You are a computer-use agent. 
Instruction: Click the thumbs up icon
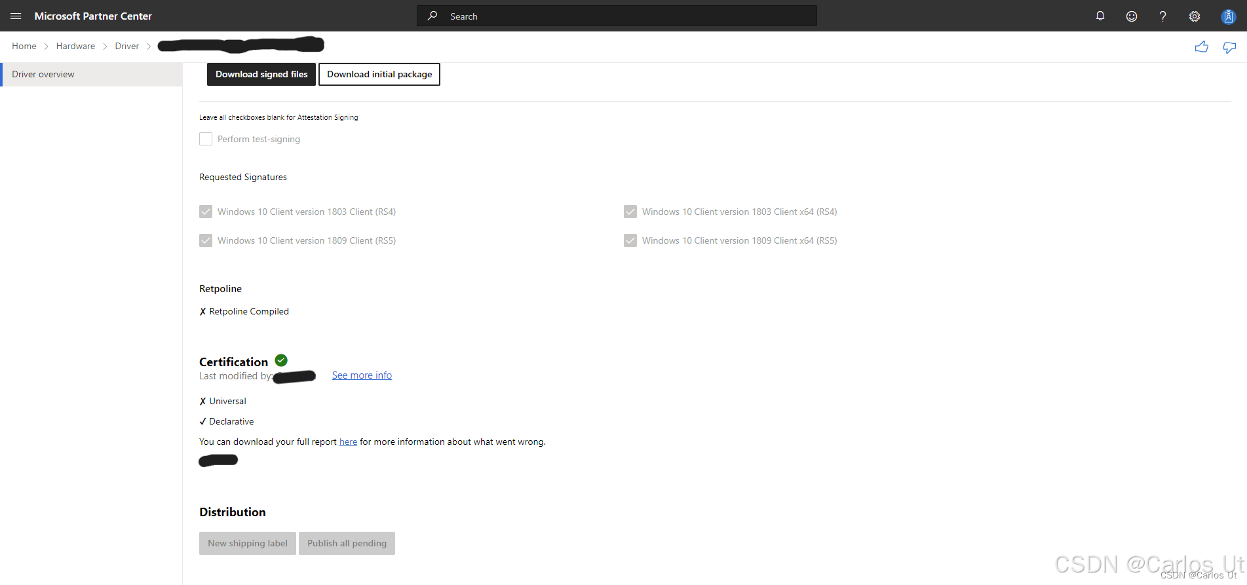click(x=1201, y=47)
